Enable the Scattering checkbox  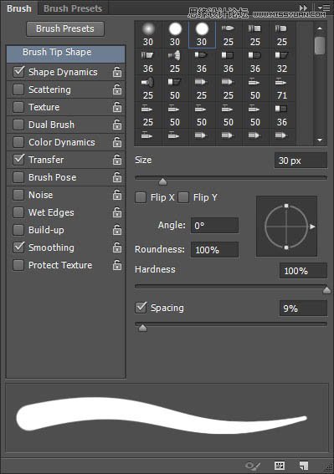pos(18,89)
